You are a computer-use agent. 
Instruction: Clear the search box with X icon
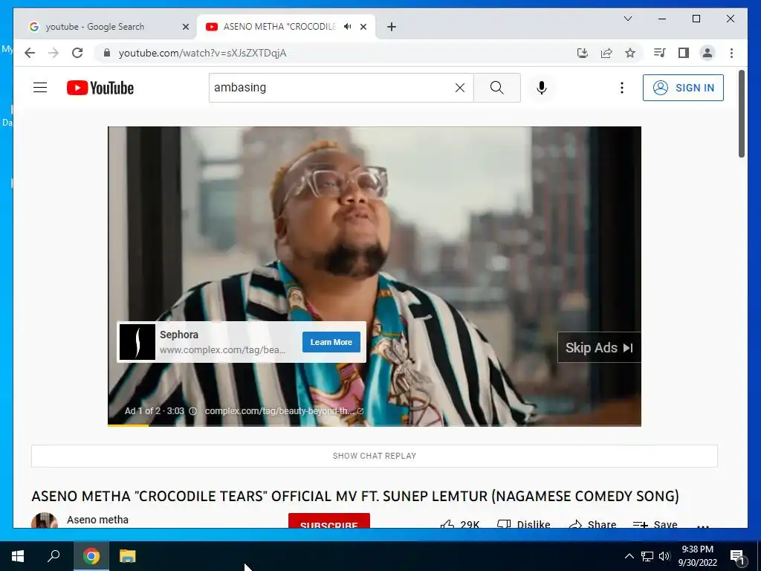[x=459, y=88]
